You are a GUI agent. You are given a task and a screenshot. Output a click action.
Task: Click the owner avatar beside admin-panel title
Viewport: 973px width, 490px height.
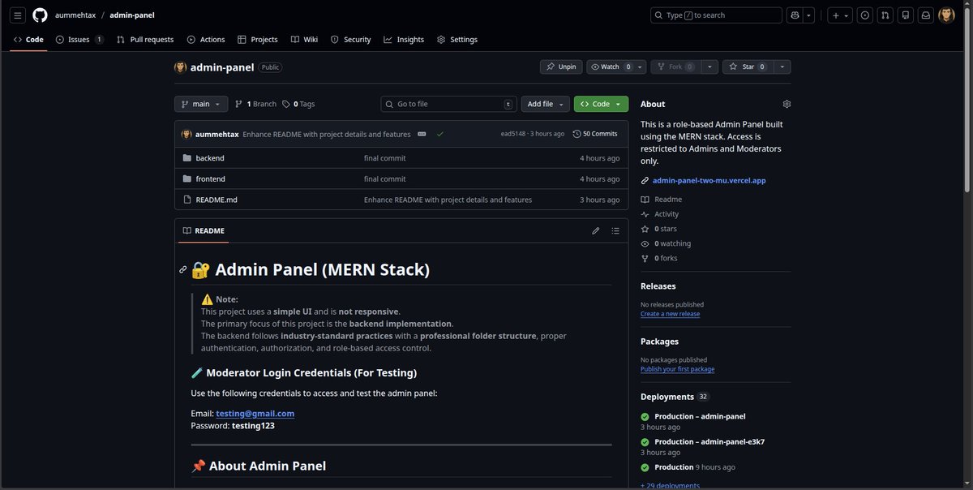pyautogui.click(x=181, y=67)
